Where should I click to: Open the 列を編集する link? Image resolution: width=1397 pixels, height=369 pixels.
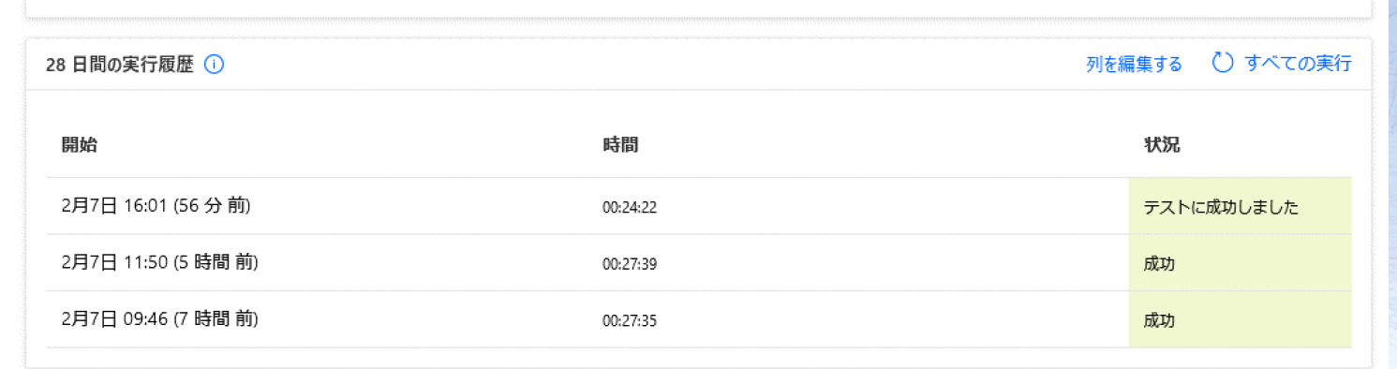pyautogui.click(x=1134, y=64)
